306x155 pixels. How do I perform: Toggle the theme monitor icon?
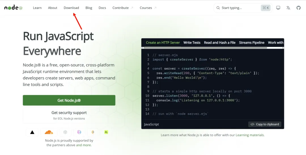[278, 8]
